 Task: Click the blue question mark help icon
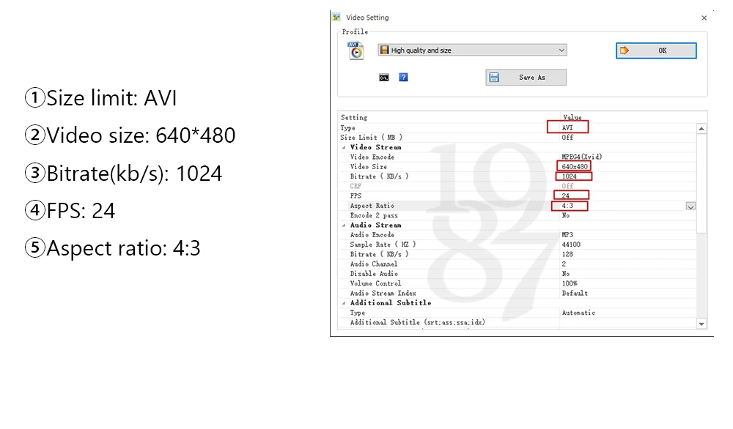[403, 78]
